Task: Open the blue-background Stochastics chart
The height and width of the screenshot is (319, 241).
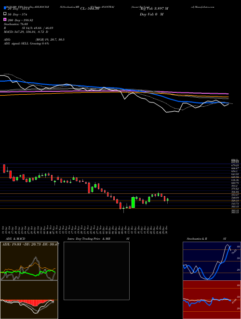Action: (x=212, y=261)
